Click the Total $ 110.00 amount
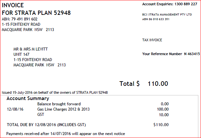 point(144,84)
